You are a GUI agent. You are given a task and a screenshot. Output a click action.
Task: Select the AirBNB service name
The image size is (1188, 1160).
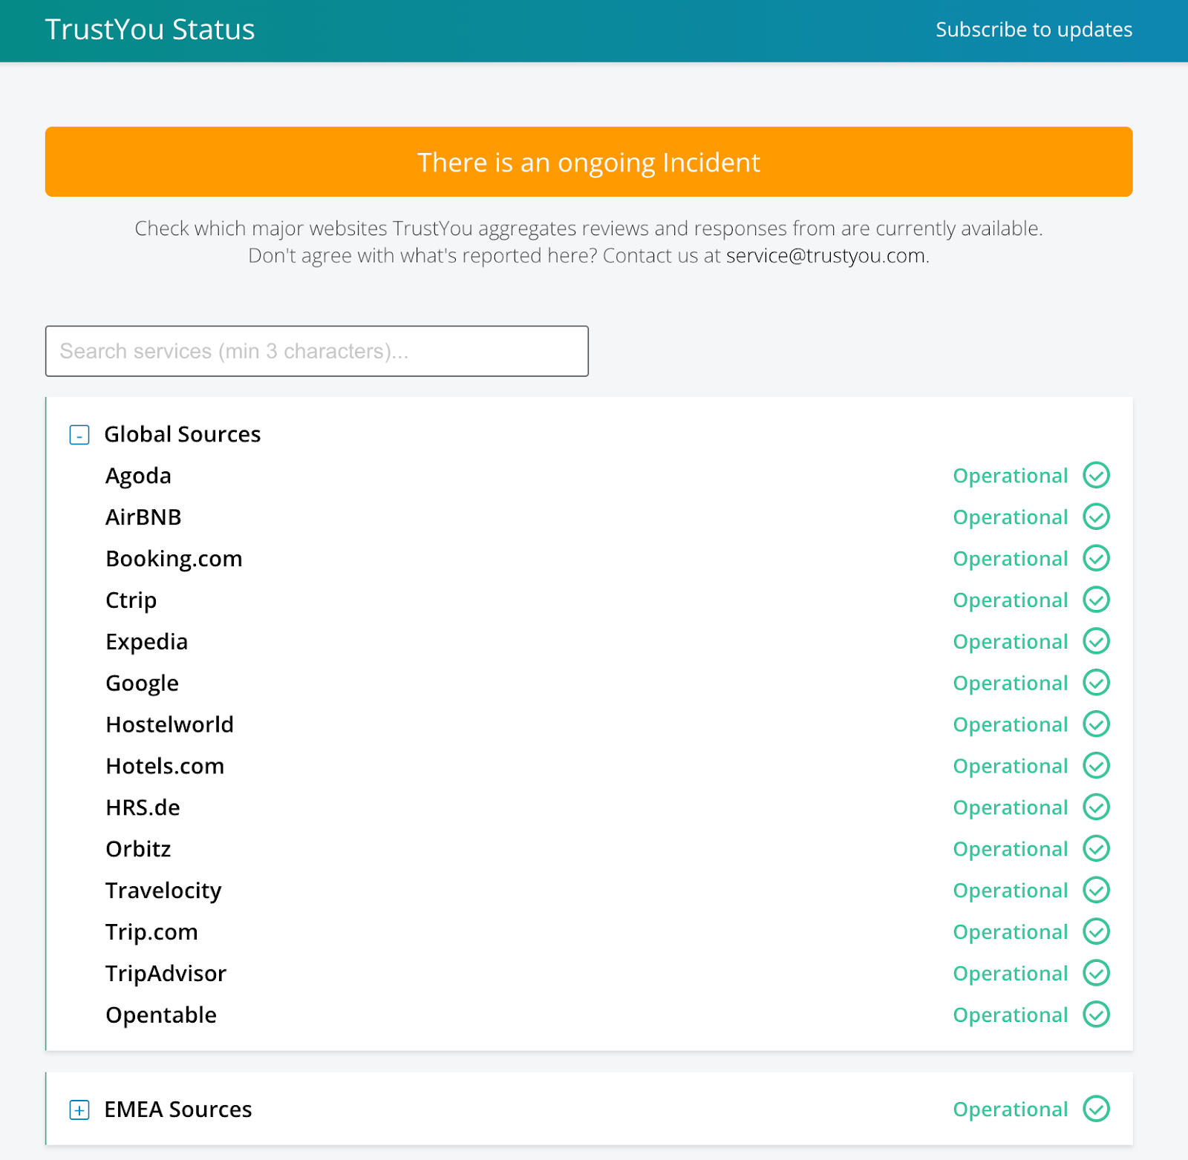[x=143, y=517]
